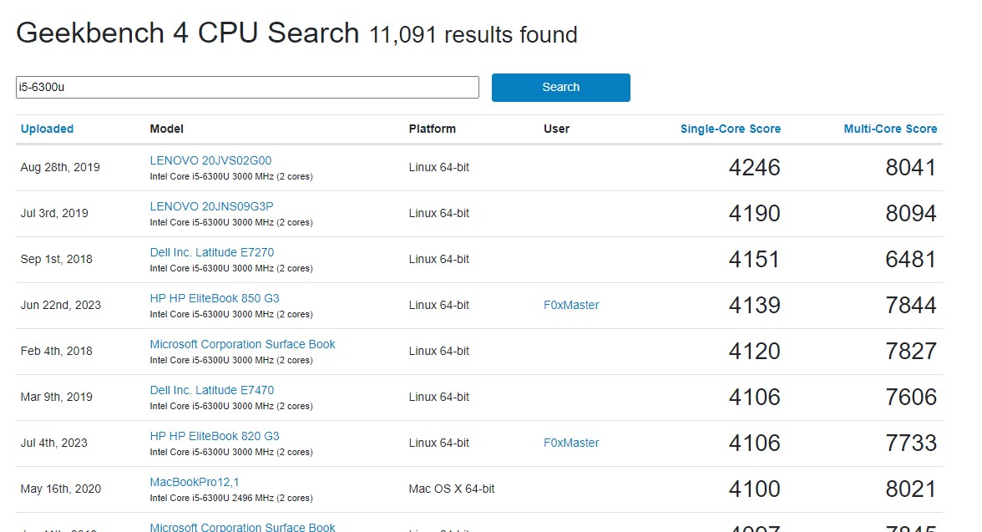
Task: Open Surface Book result from Feb 4th, 2018
Action: pos(242,344)
